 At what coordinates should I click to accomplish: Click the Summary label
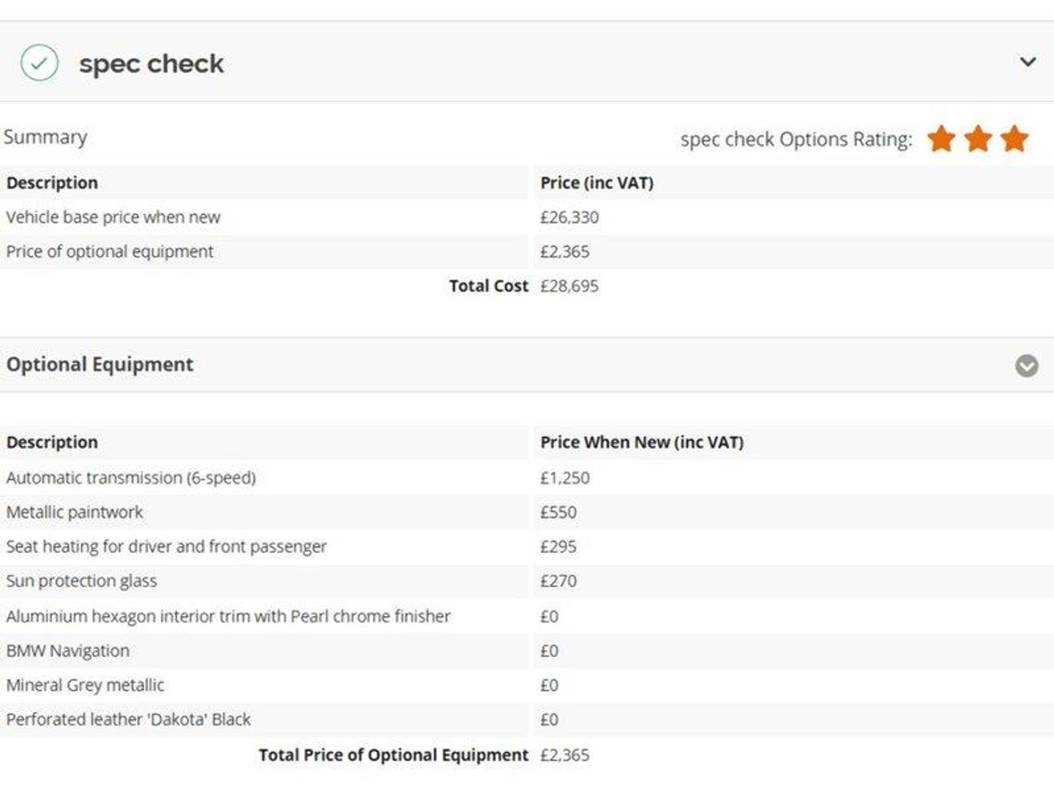(x=45, y=137)
